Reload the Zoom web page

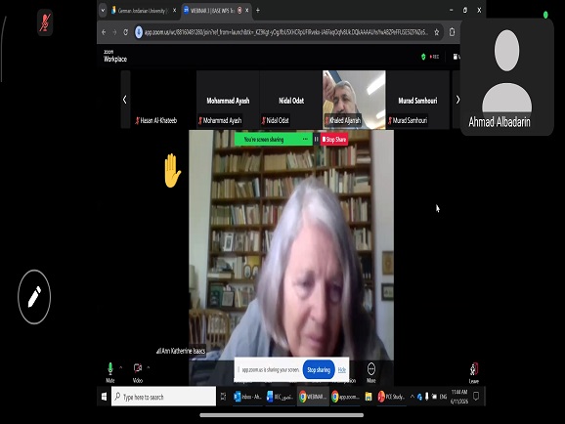pyautogui.click(x=126, y=32)
